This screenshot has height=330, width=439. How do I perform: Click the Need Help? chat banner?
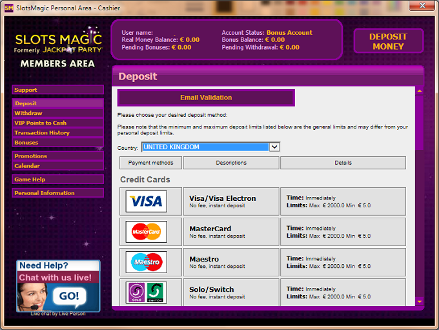click(58, 285)
